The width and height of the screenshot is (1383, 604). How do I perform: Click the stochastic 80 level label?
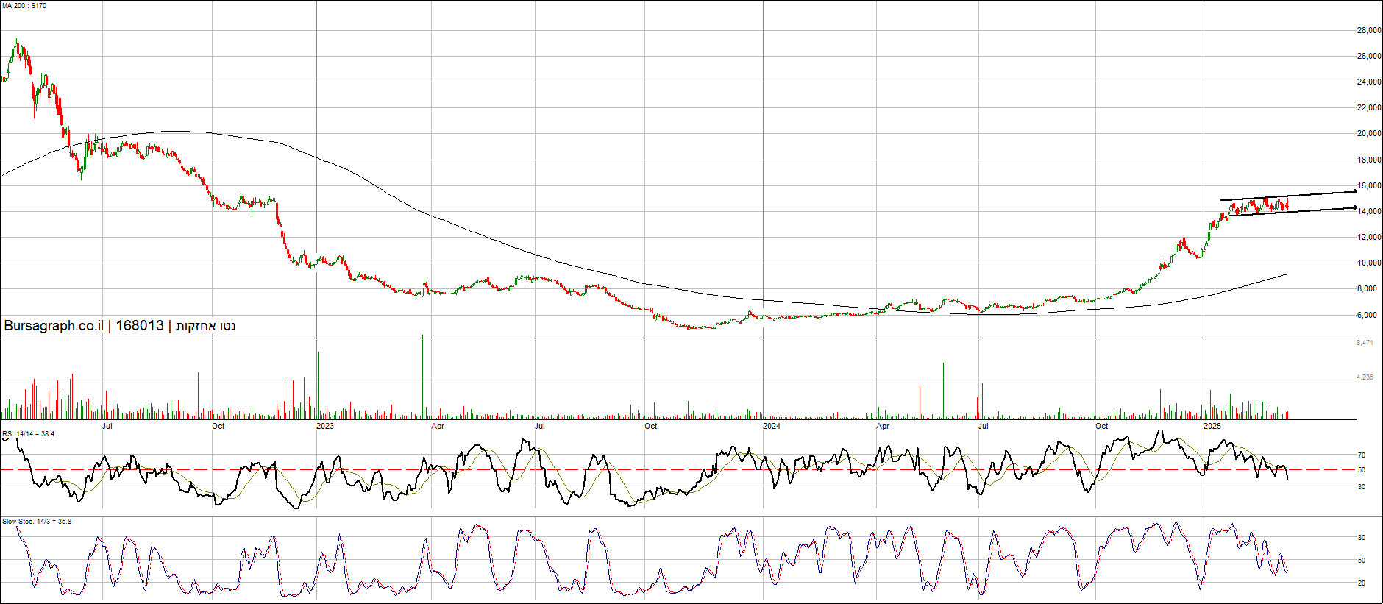1362,538
